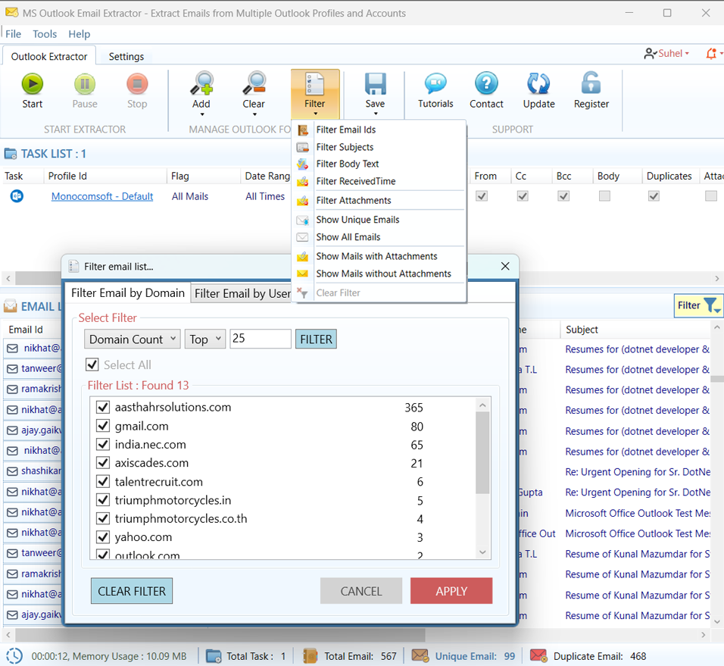Open the Tools menu

coord(45,34)
